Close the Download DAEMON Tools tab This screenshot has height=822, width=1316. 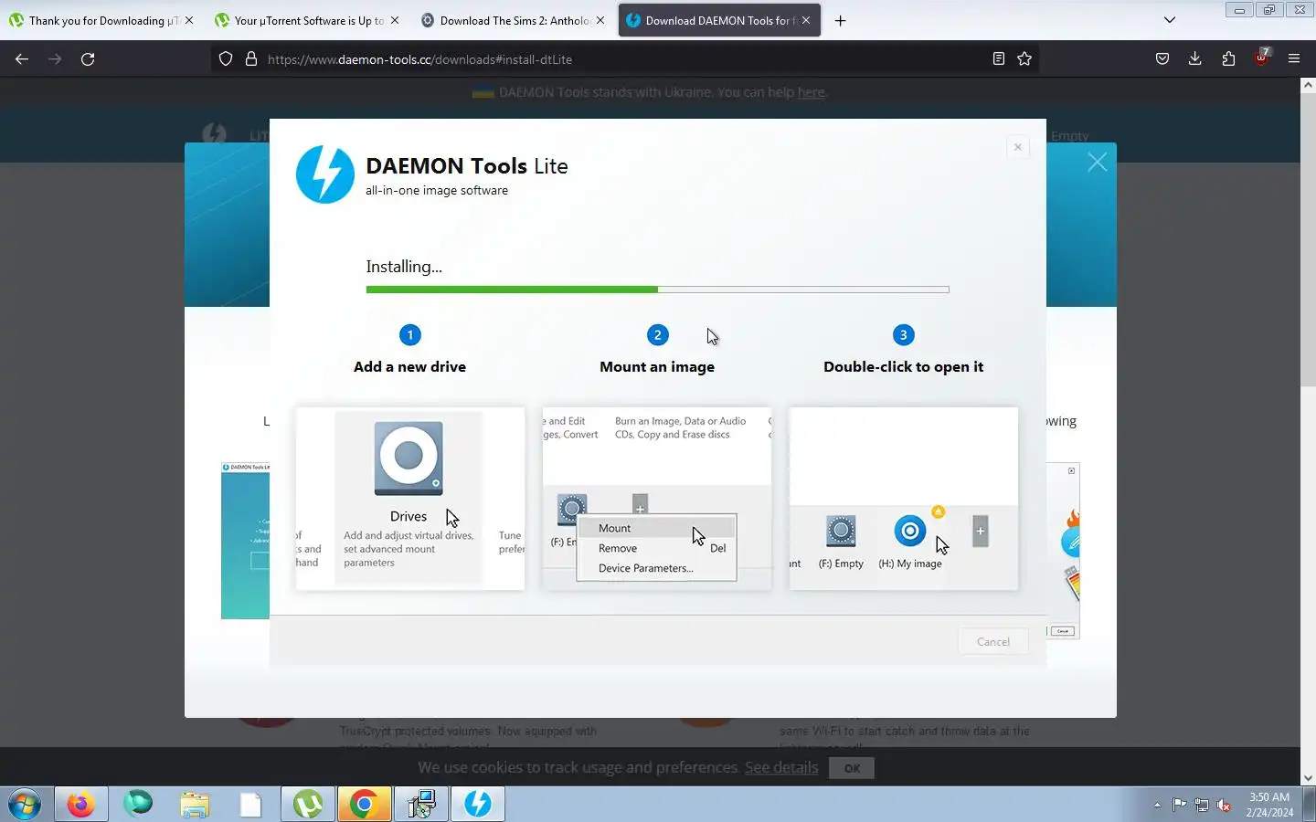click(806, 20)
